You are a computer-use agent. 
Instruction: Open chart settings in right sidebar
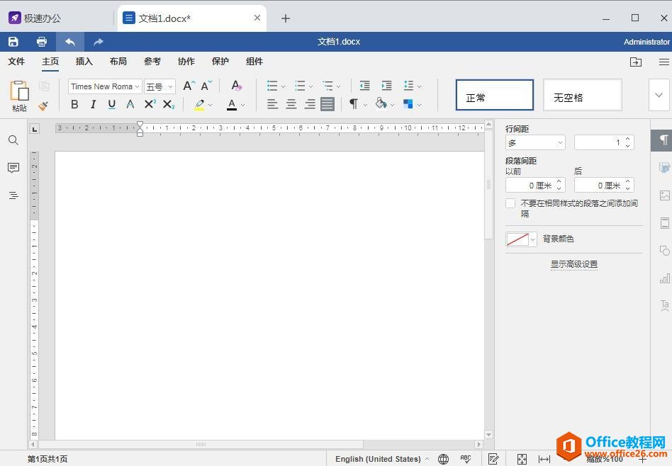tap(665, 279)
